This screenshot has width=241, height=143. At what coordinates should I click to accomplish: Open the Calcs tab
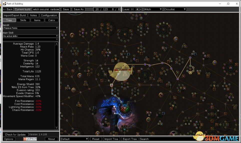pos(51,20)
